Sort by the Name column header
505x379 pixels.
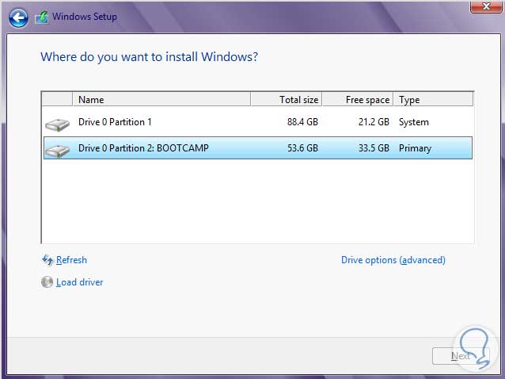[161, 99]
